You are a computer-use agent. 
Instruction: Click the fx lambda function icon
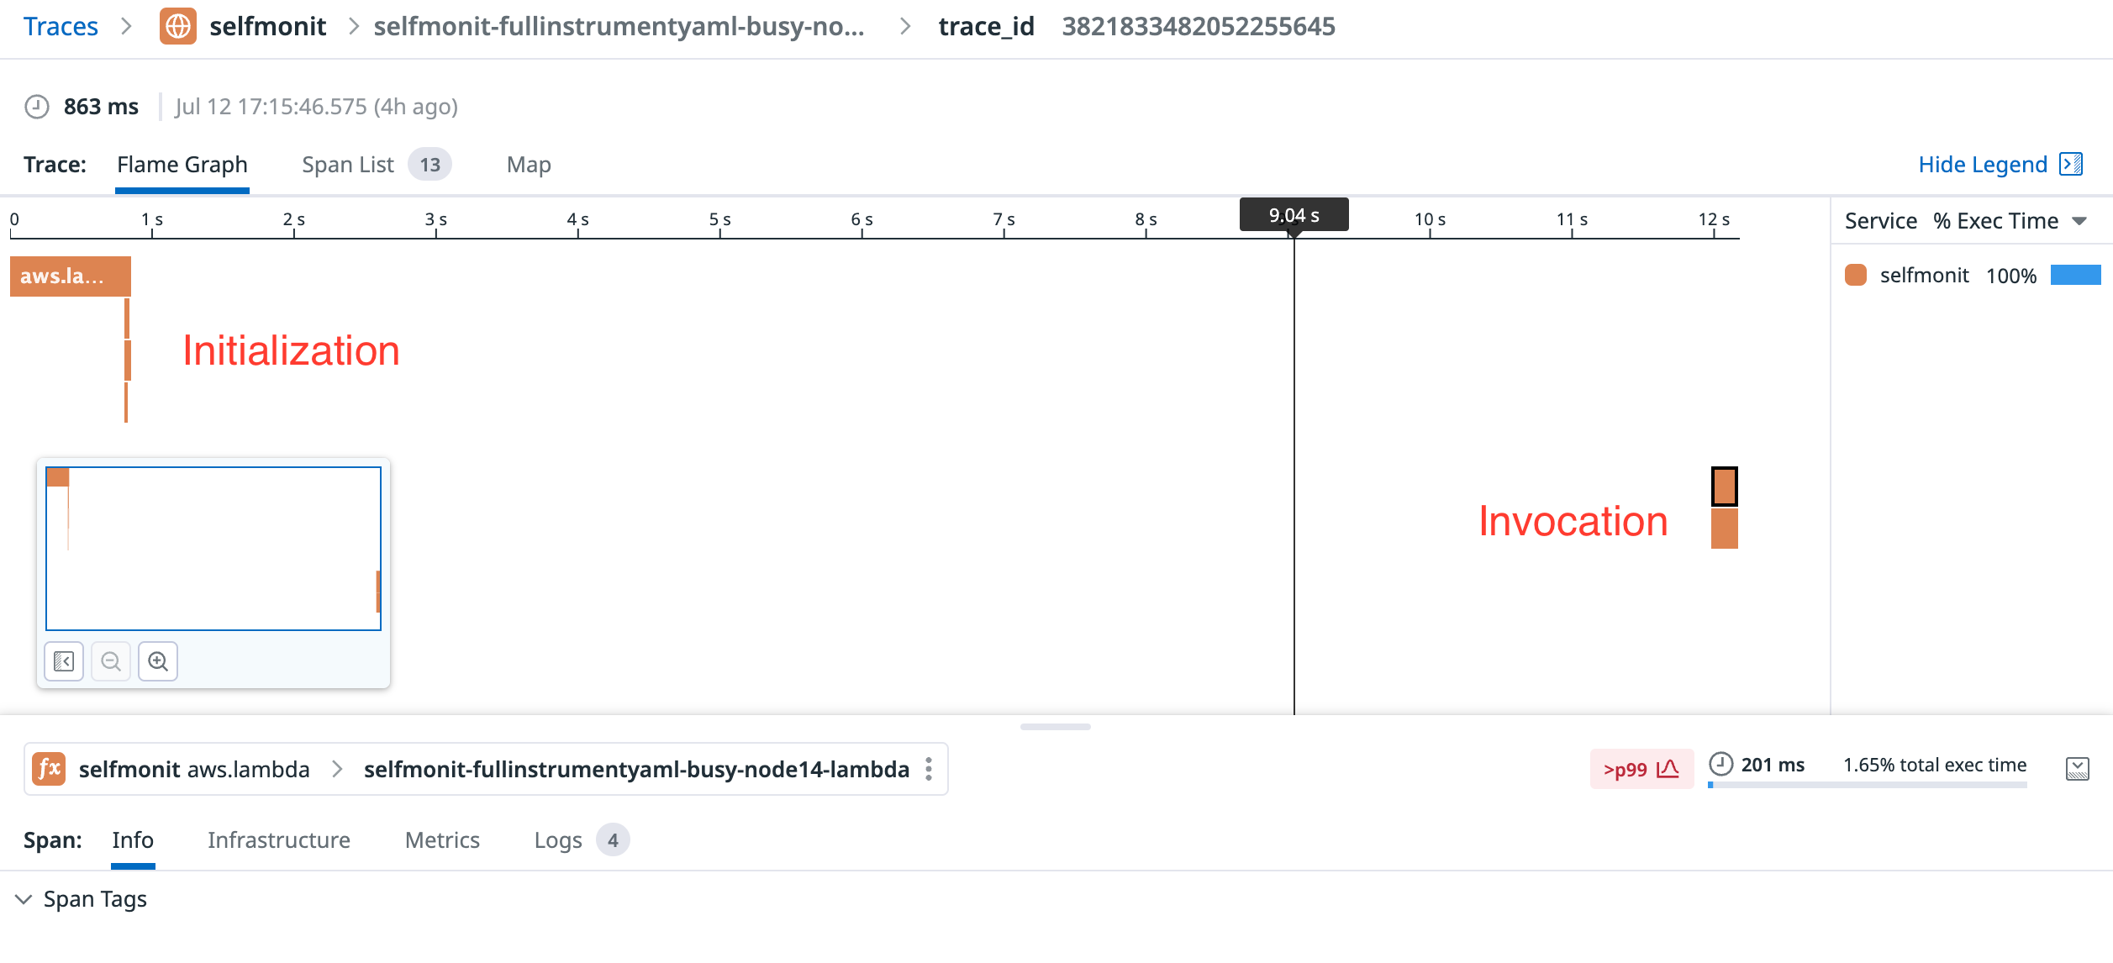(49, 768)
